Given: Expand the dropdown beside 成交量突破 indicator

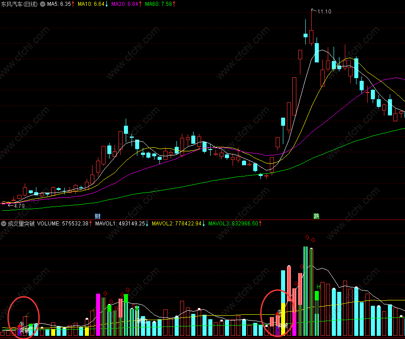Looking at the screenshot, I should pyautogui.click(x=3, y=224).
